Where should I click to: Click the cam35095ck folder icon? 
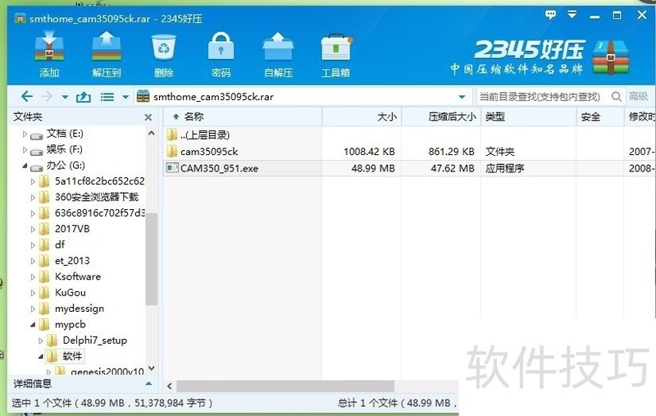[172, 151]
